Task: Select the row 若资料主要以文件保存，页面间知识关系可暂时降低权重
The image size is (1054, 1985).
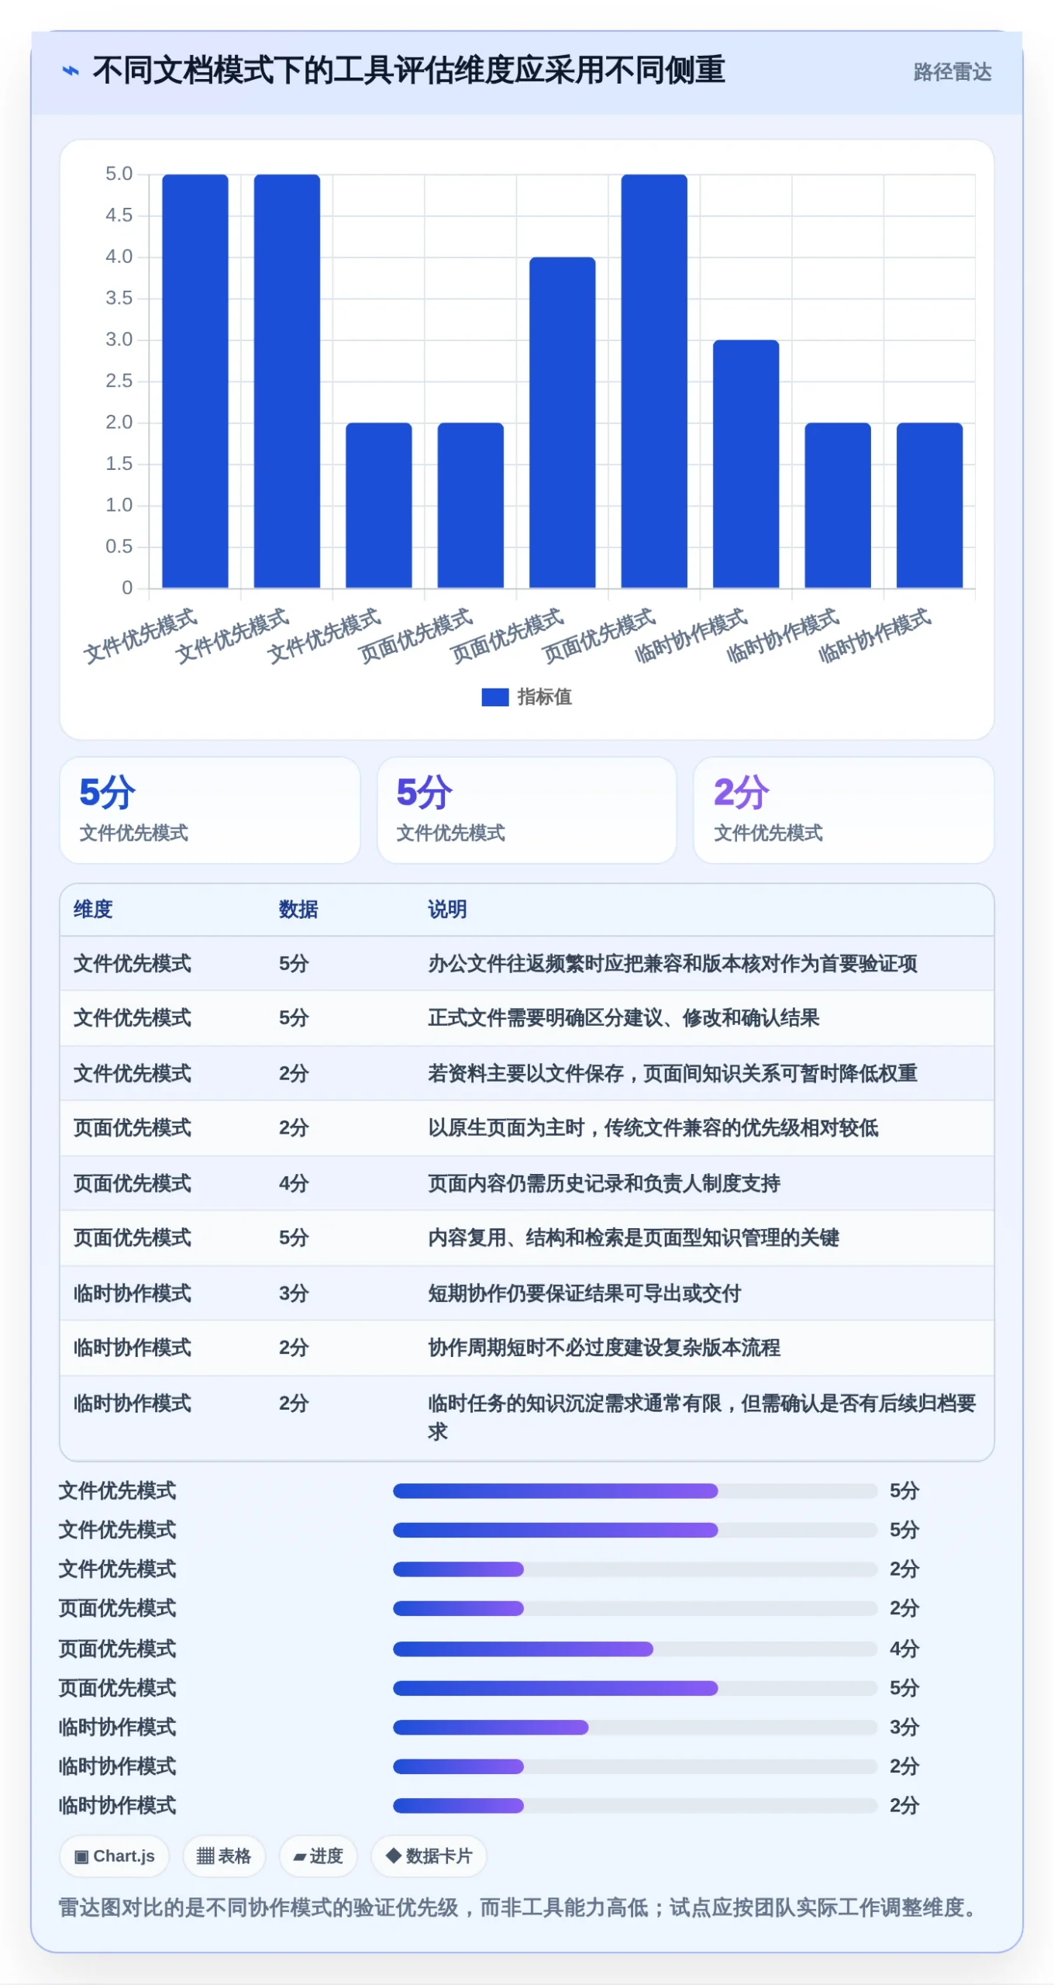Action: click(x=527, y=1073)
